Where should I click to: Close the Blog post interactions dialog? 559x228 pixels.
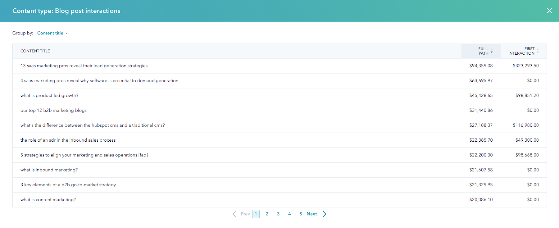pyautogui.click(x=549, y=11)
